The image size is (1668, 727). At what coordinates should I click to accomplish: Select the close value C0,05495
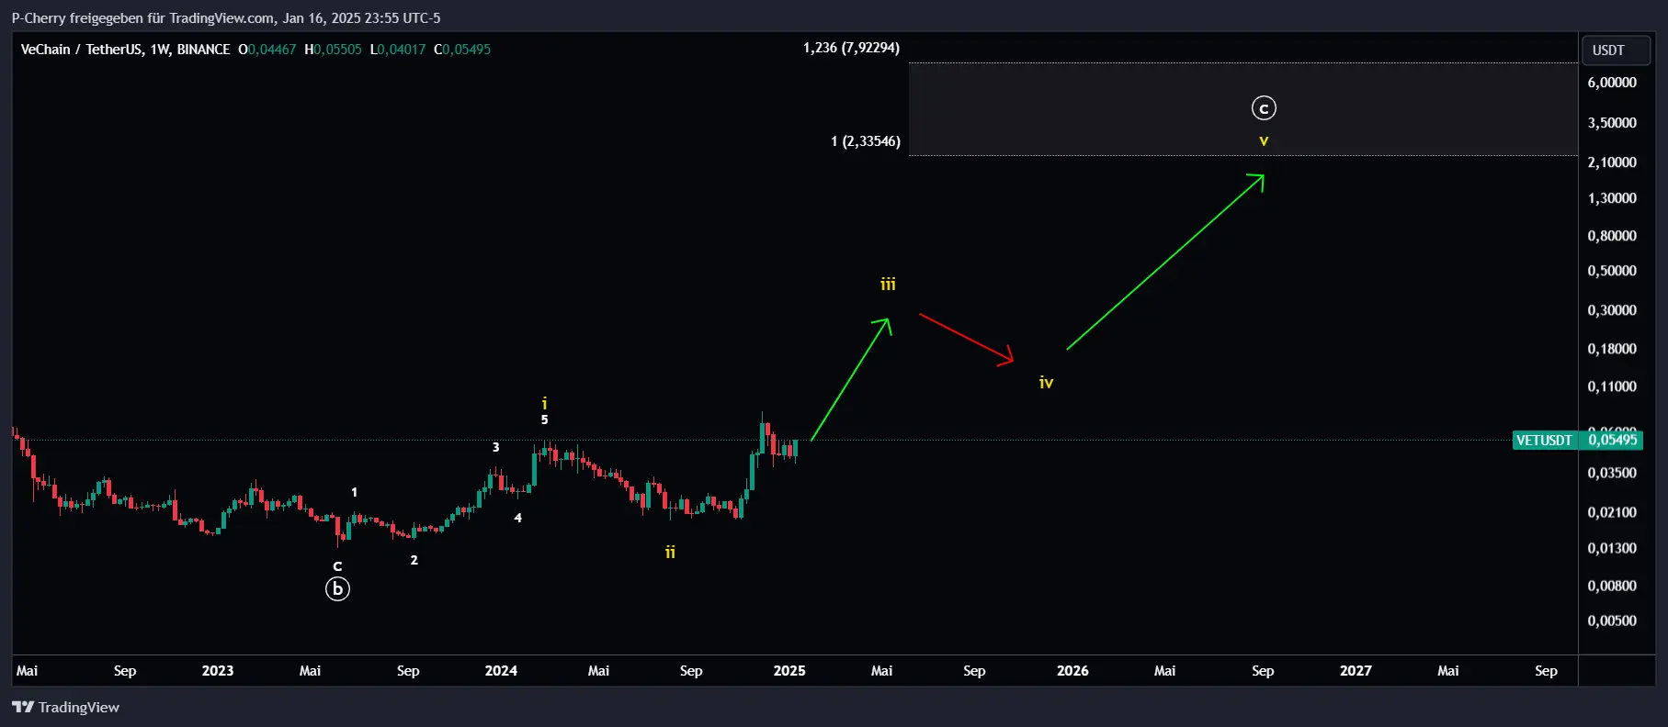click(462, 50)
